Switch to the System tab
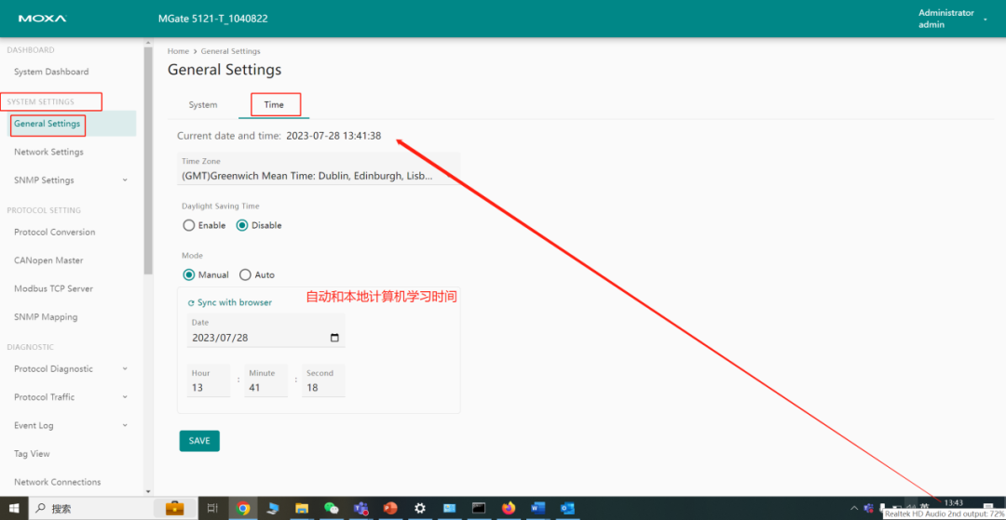Viewport: 1006px width, 520px height. tap(203, 105)
